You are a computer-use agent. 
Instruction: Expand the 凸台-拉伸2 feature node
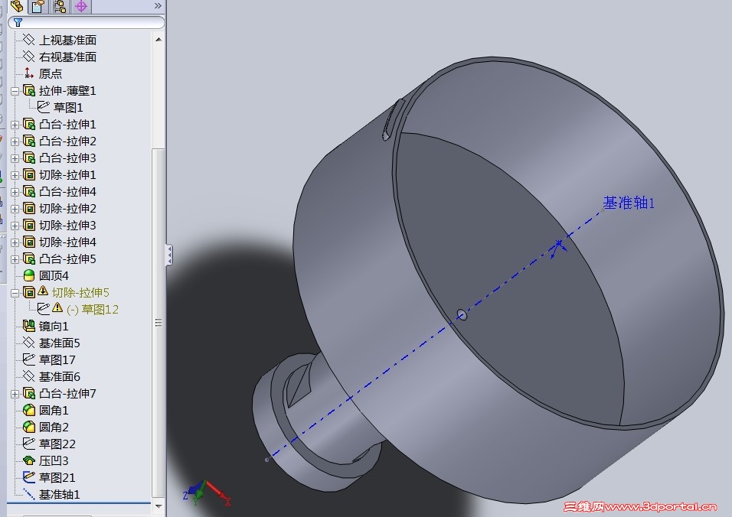(15, 141)
